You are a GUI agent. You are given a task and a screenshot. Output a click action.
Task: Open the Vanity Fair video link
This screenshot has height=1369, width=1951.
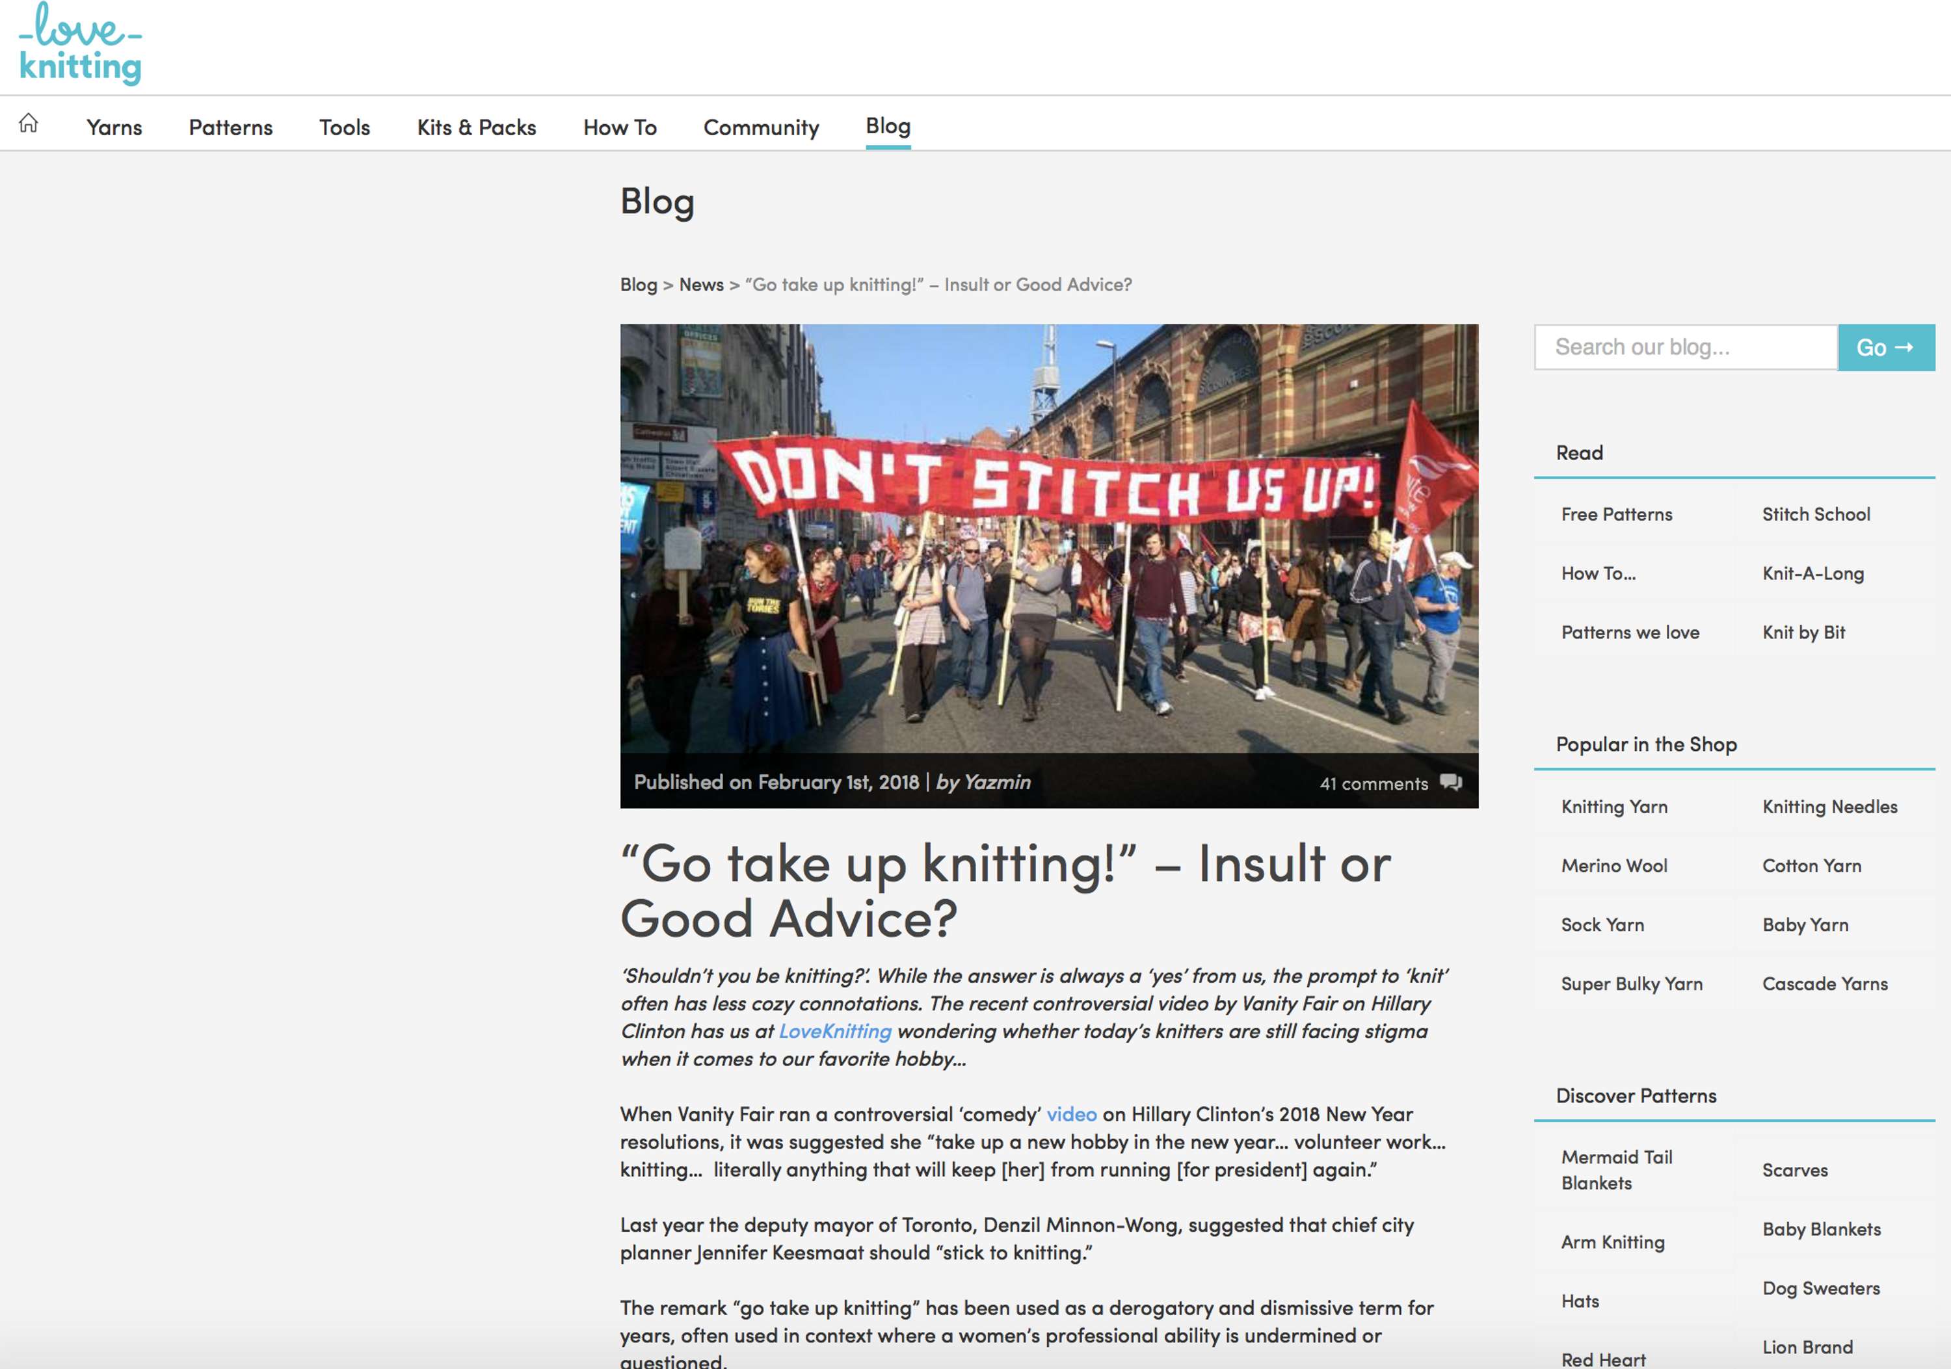coord(1072,1114)
